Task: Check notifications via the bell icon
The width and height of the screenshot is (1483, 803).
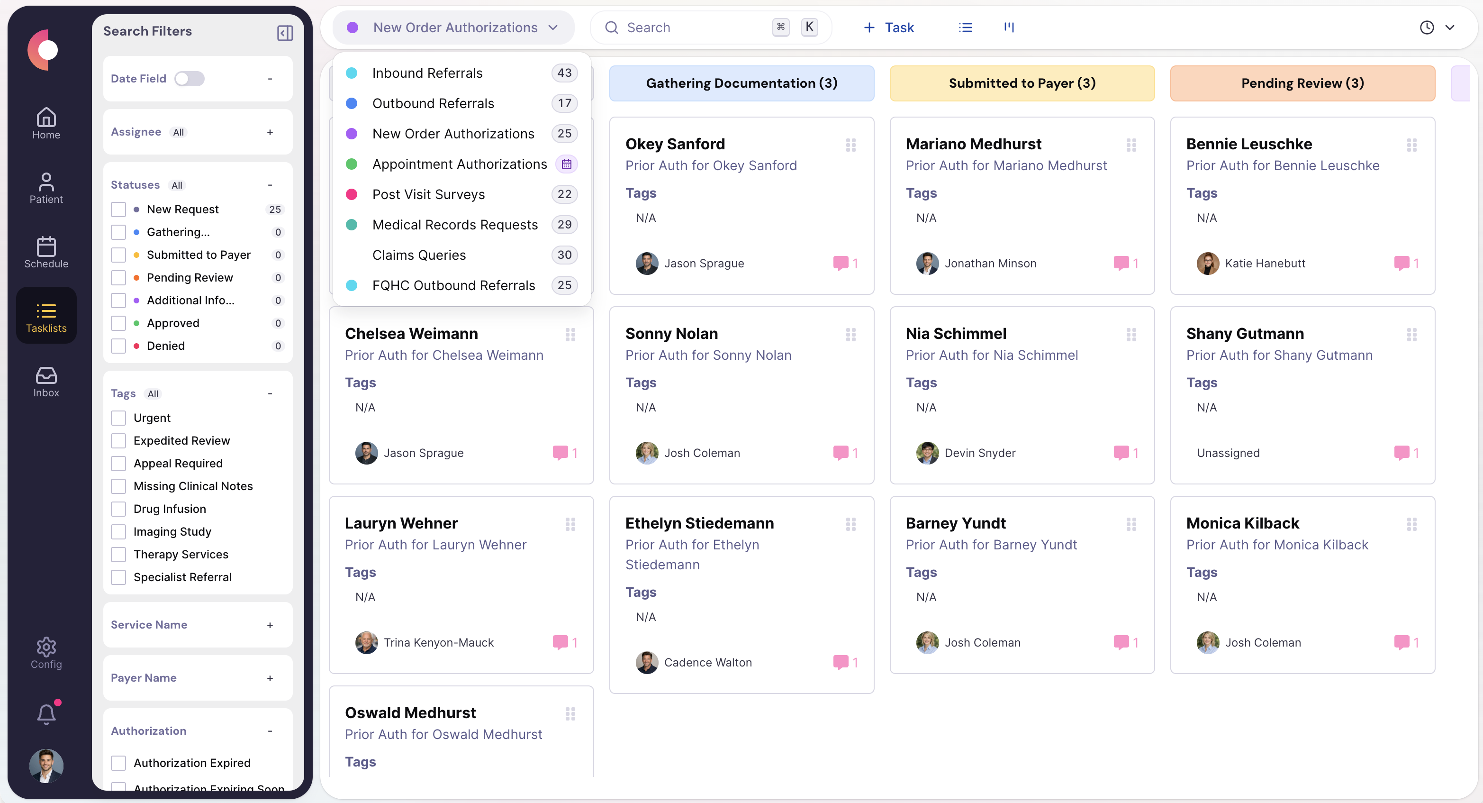Action: [x=46, y=713]
